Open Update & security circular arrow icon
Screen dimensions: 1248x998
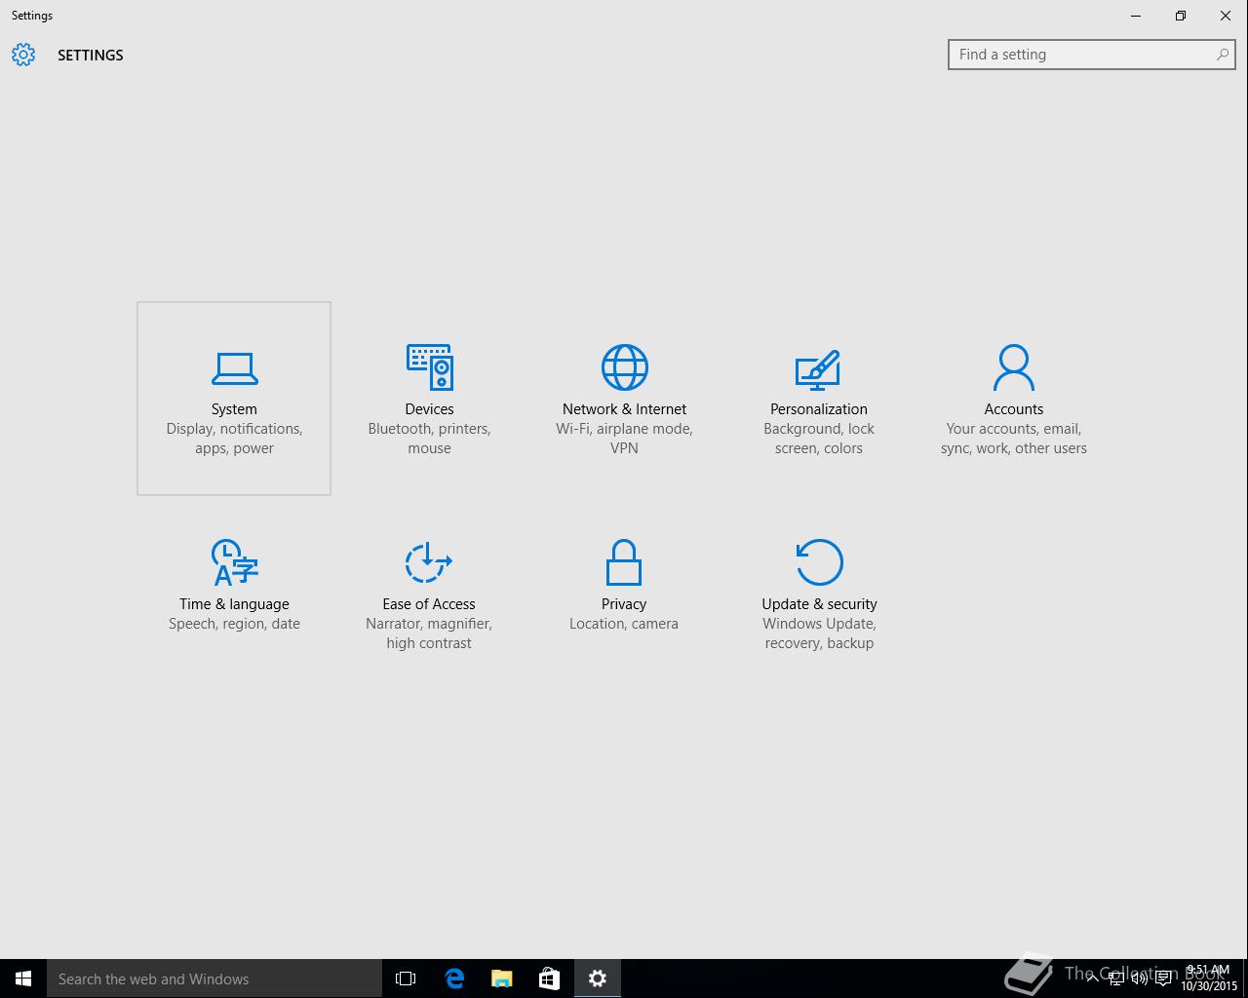coord(819,562)
